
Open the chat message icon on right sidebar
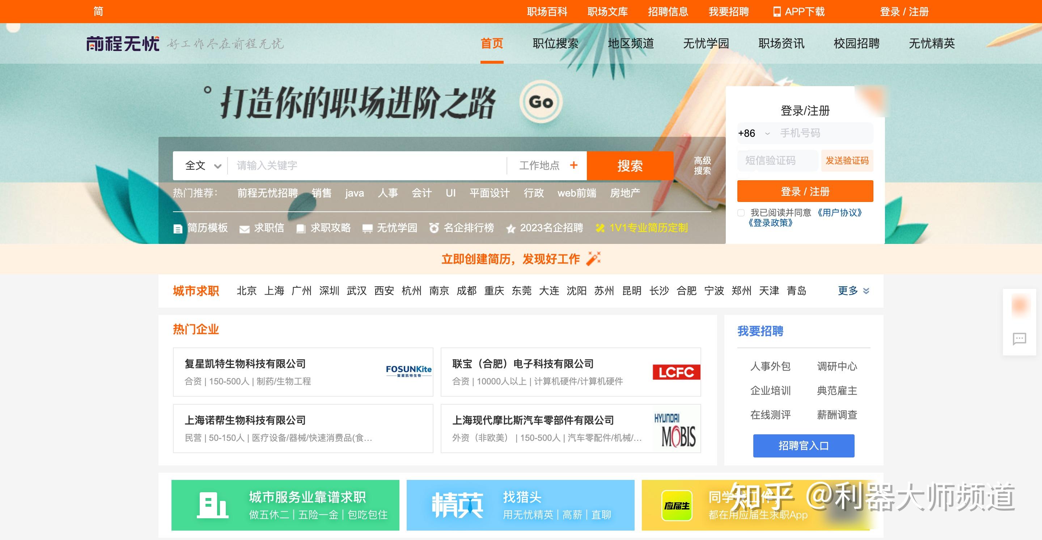coord(1019,338)
